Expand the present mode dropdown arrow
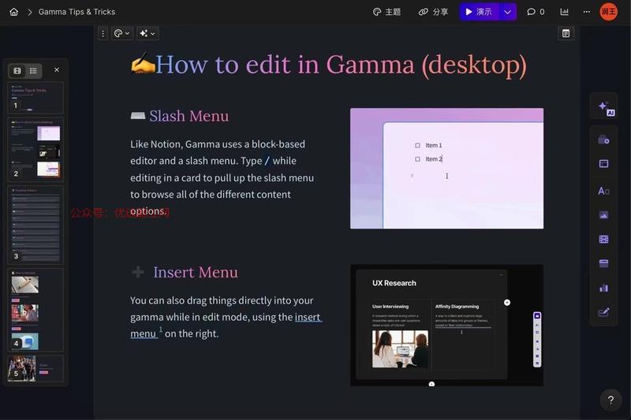Viewport: 631px width, 420px height. [507, 12]
